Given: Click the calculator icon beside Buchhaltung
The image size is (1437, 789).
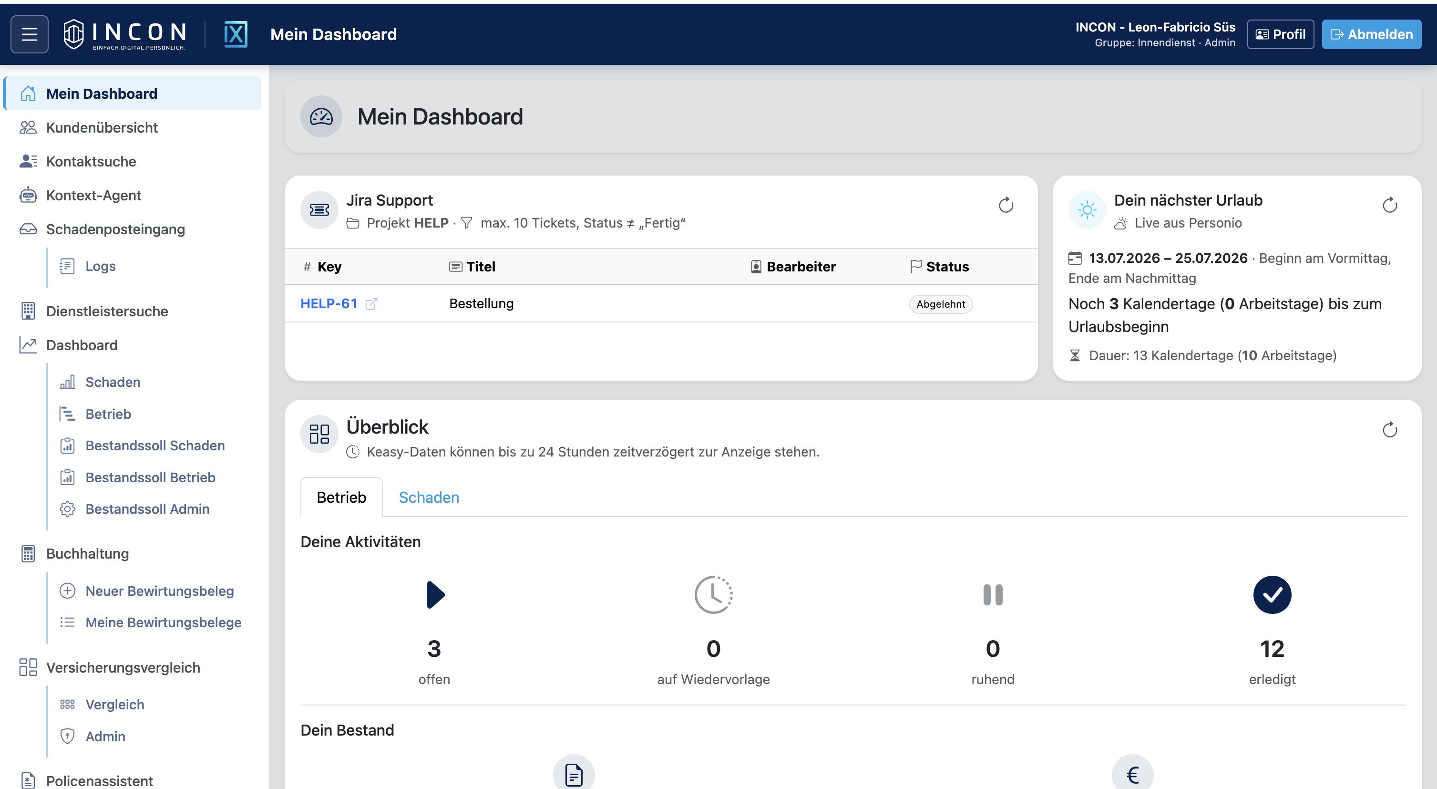Looking at the screenshot, I should click(28, 553).
